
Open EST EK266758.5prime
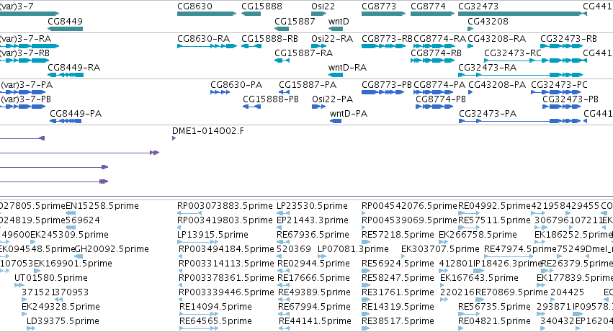click(478, 235)
